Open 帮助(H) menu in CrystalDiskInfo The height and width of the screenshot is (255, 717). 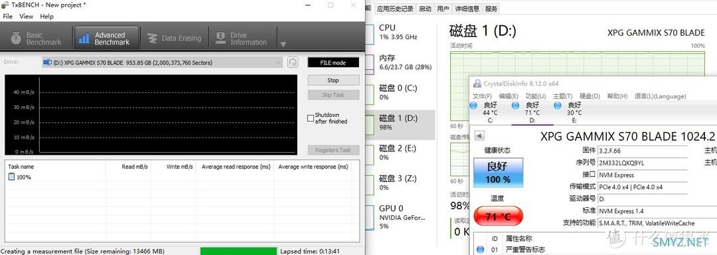pos(617,96)
